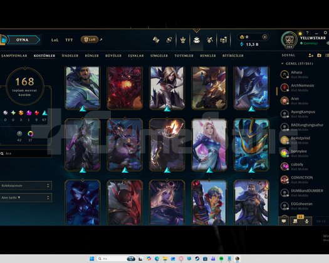Open the TOTEMLER tab
Screen dimensions: 329x263
[184, 56]
